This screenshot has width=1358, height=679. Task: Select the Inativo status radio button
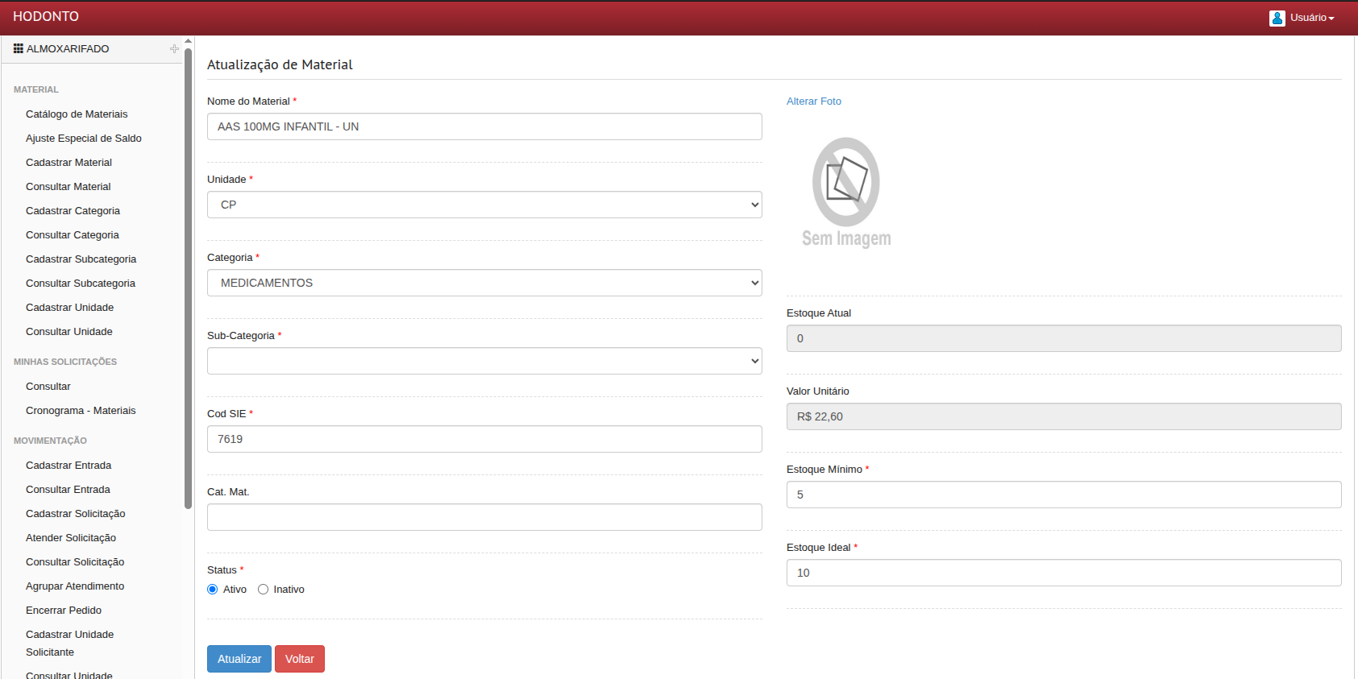263,590
